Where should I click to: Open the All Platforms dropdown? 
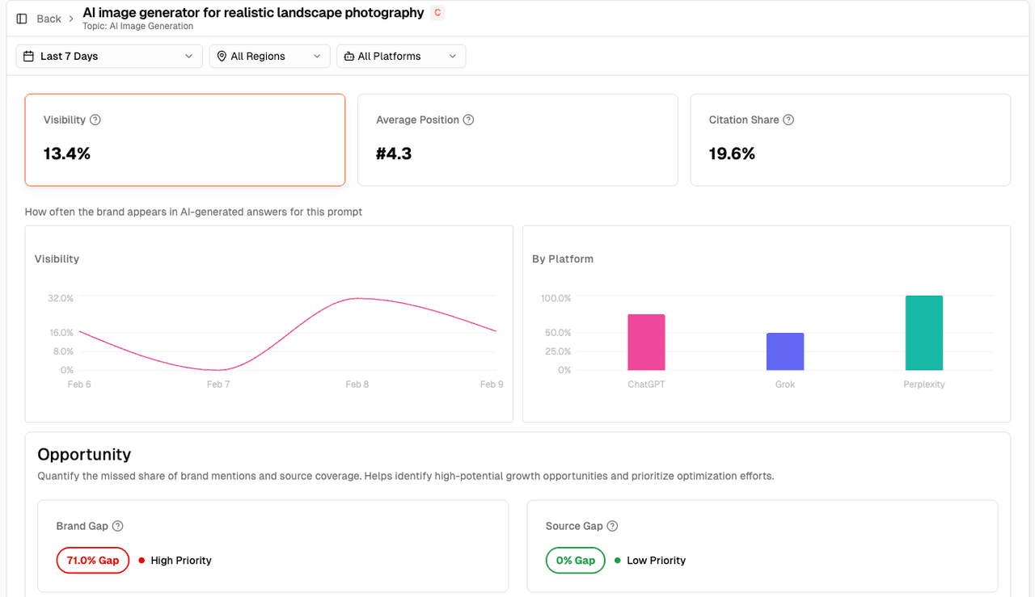401,57
